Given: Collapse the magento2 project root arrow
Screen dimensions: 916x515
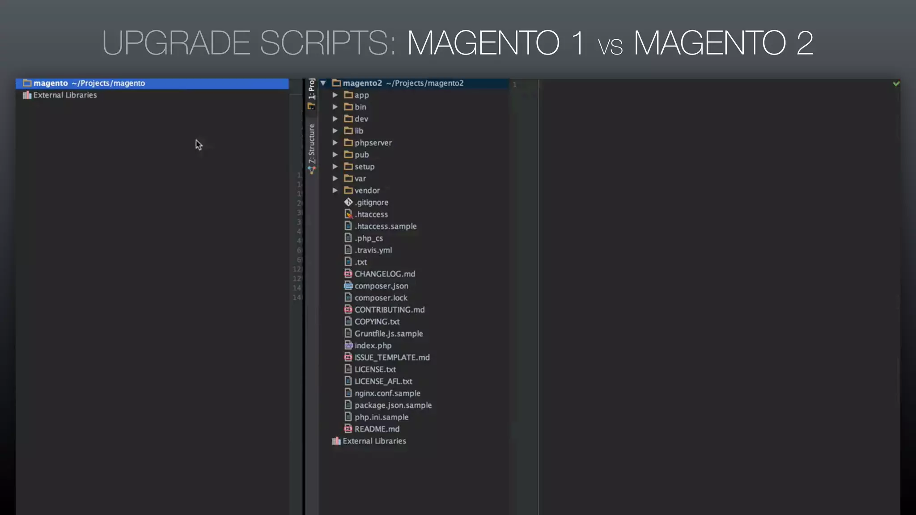Looking at the screenshot, I should (323, 83).
